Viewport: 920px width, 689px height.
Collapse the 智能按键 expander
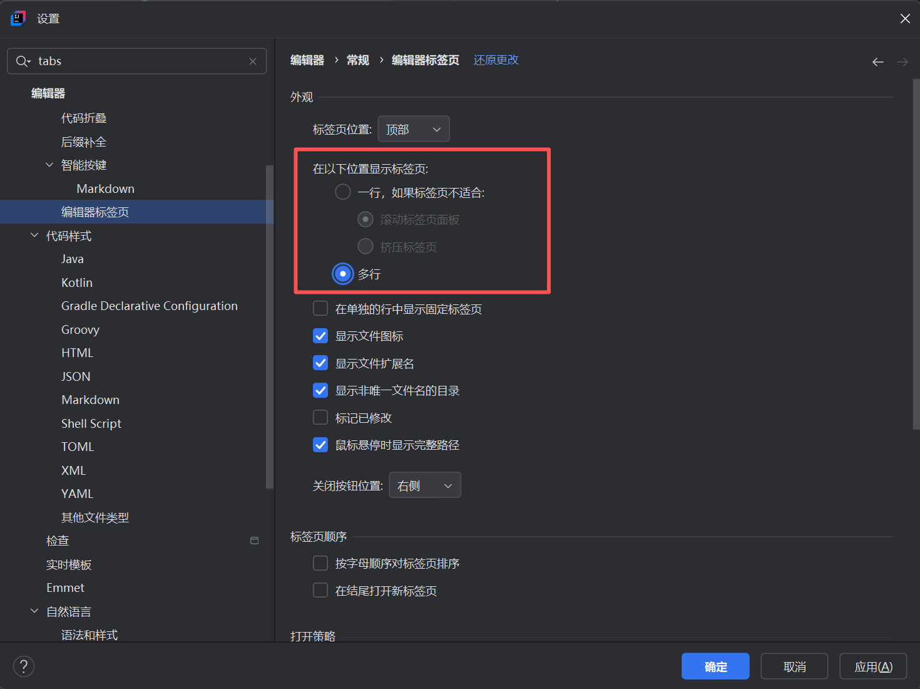pyautogui.click(x=49, y=165)
